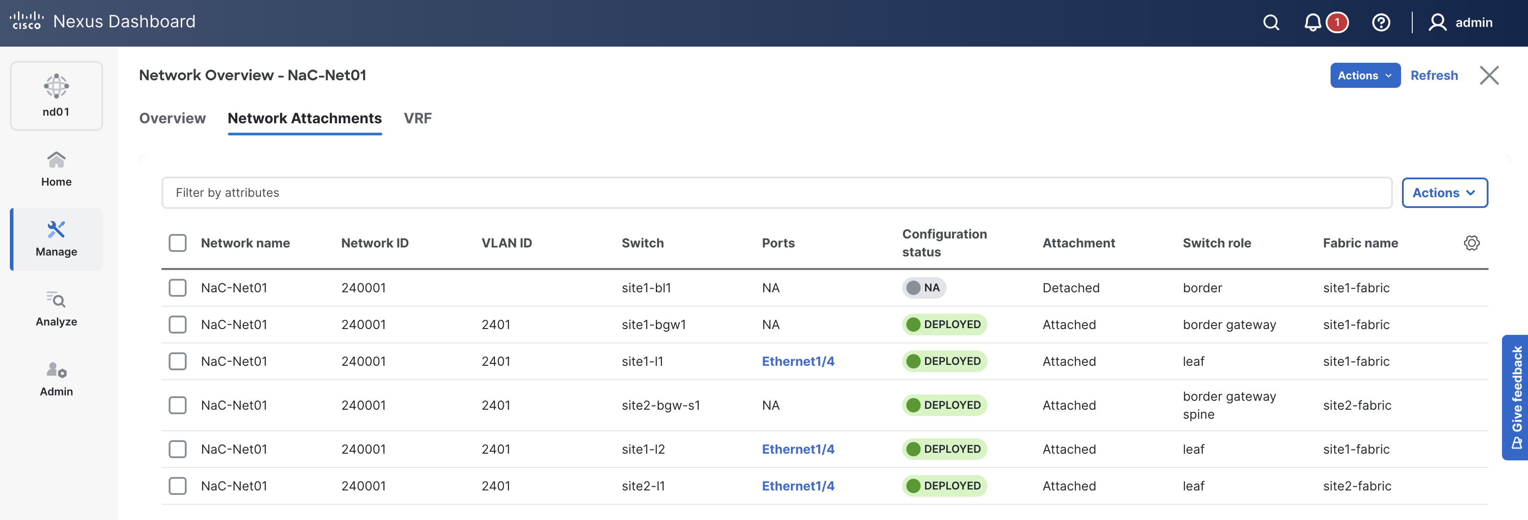Click the help question mark icon
Screen dimensions: 1528x520
tap(1380, 22)
